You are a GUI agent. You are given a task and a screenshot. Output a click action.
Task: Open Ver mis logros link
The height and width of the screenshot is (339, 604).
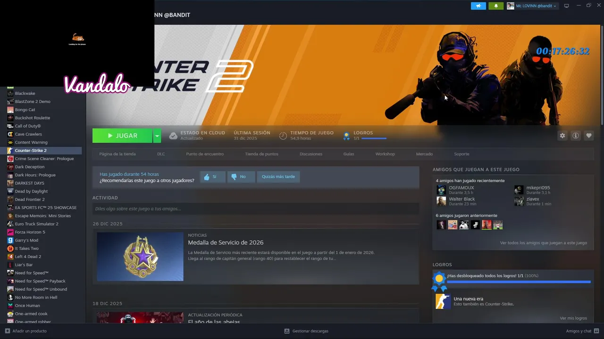pos(573,318)
